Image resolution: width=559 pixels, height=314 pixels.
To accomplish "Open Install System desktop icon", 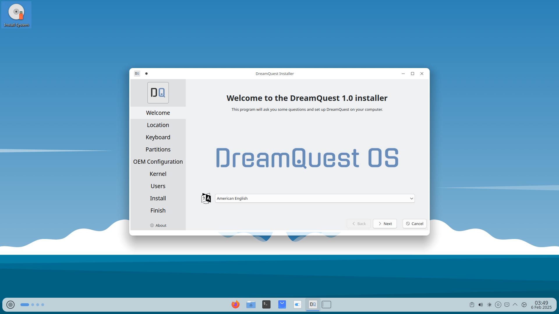I will [16, 15].
